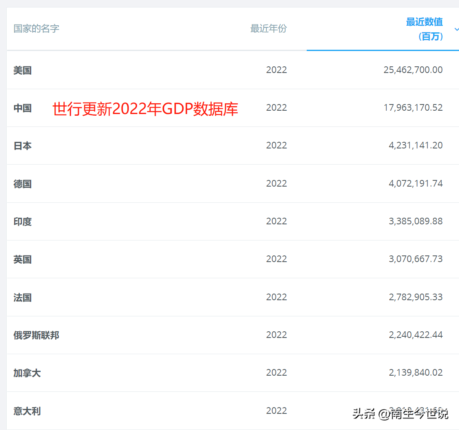Open the 法国 country page

click(x=22, y=297)
